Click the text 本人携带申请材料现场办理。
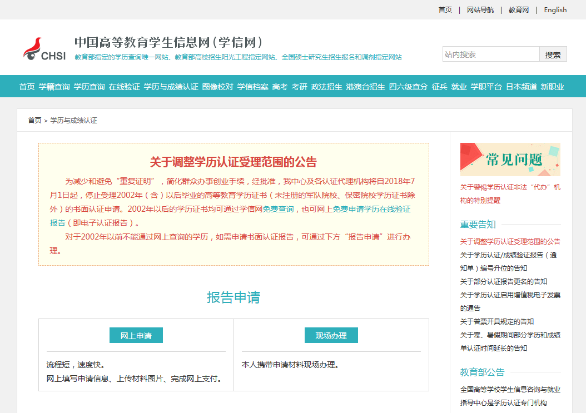The width and height of the screenshot is (586, 413). click(290, 365)
